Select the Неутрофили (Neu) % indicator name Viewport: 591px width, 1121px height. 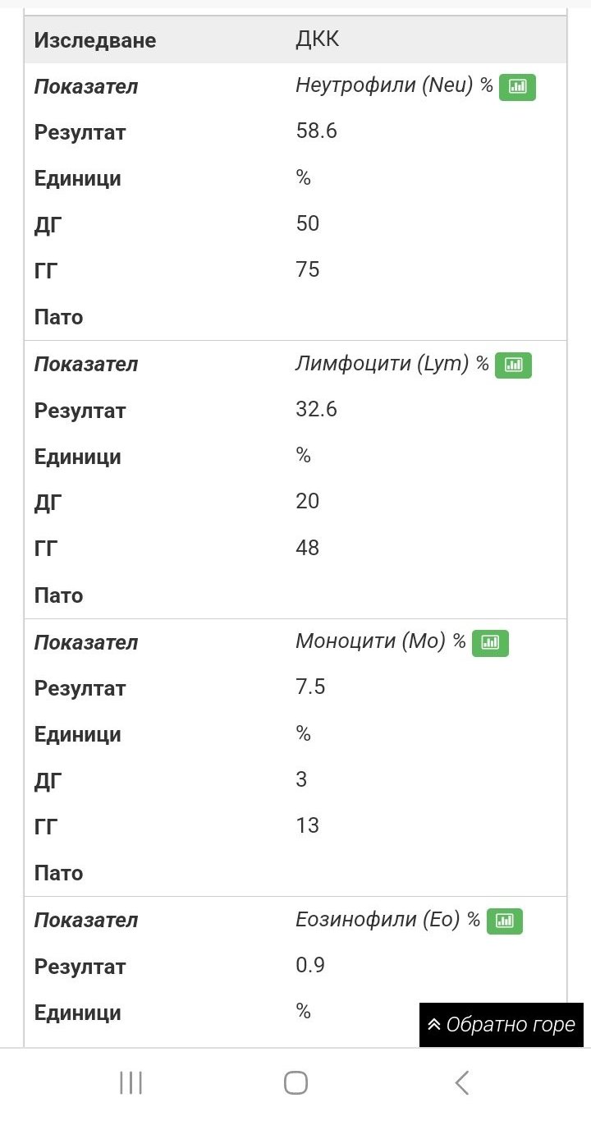tap(394, 85)
